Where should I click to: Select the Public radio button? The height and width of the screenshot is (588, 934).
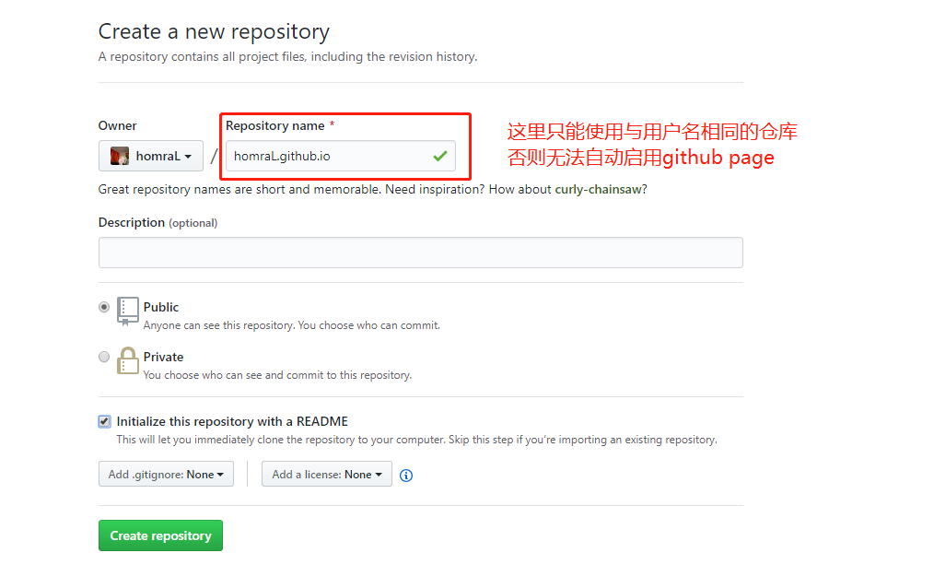pyautogui.click(x=104, y=307)
